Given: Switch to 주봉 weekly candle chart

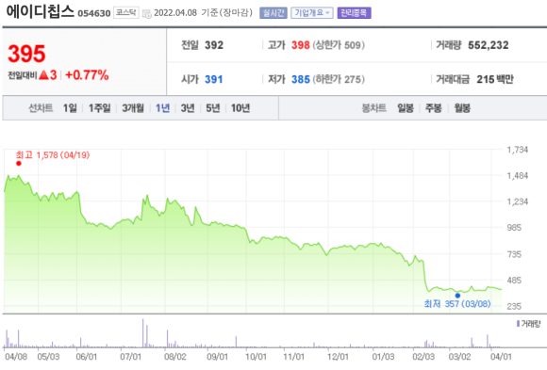Looking at the screenshot, I should click(434, 108).
